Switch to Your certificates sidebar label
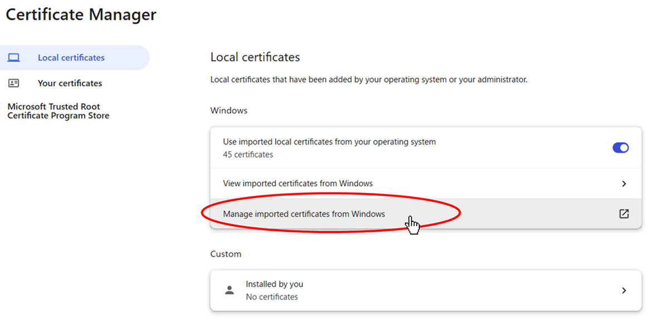 tap(70, 83)
